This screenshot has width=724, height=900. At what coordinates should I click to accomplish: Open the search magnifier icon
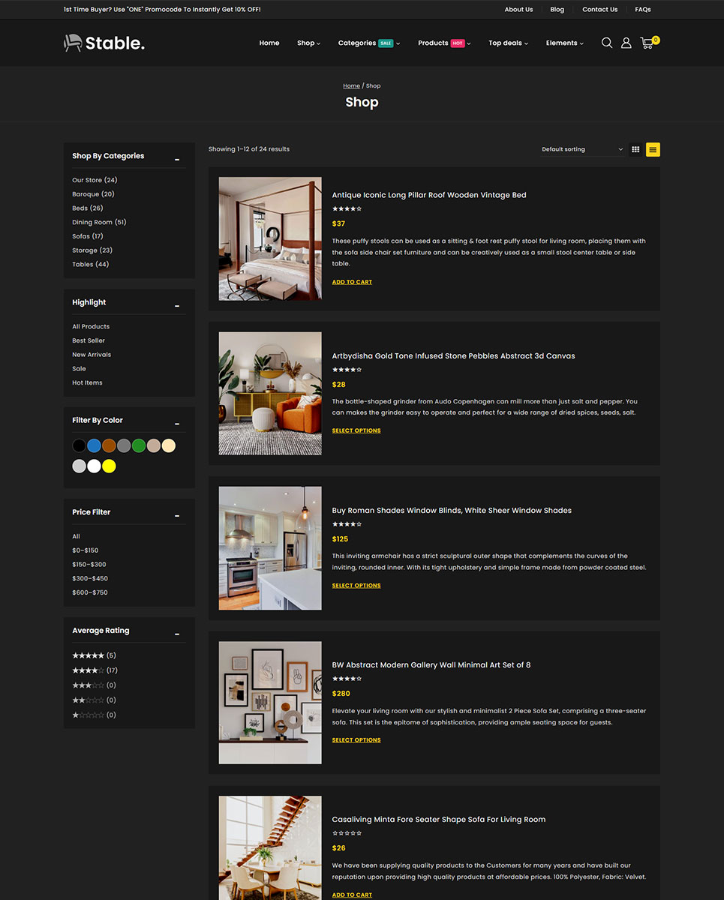click(607, 43)
